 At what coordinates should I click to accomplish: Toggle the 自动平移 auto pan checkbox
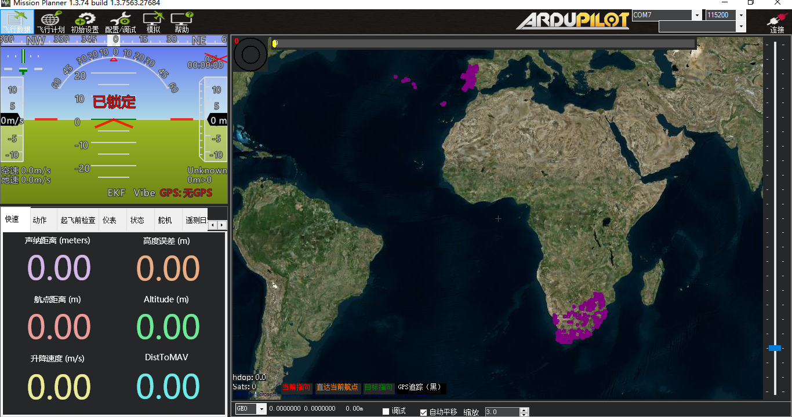(x=423, y=412)
